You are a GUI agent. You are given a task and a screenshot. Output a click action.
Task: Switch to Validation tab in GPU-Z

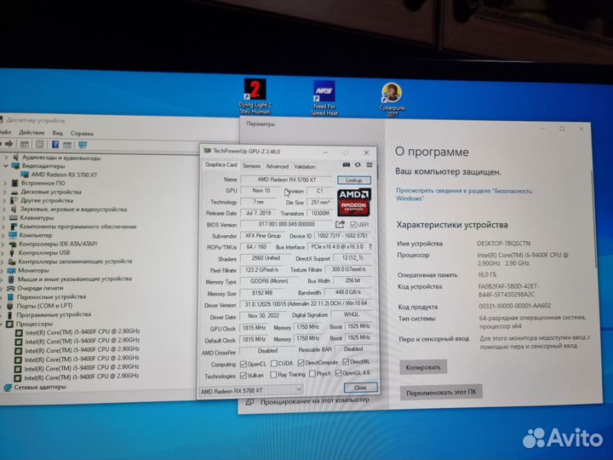(304, 167)
